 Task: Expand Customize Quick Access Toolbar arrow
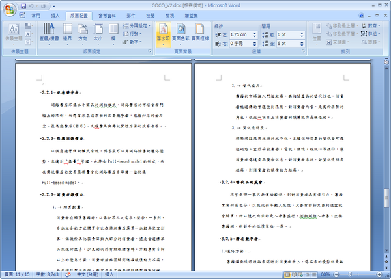pos(54,6)
